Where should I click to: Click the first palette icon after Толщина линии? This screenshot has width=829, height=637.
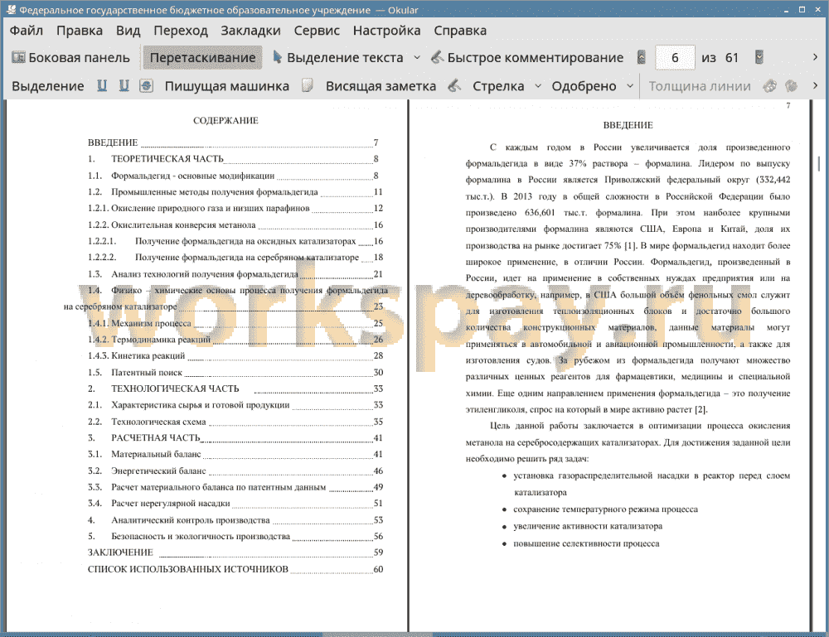pyautogui.click(x=770, y=86)
